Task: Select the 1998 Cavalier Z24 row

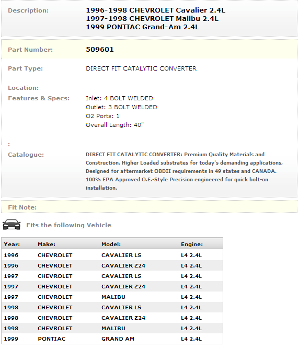Action: coord(112,318)
